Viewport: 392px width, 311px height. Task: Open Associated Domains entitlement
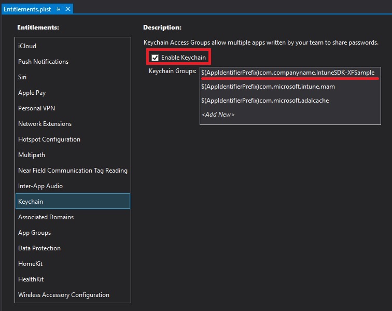(73, 217)
